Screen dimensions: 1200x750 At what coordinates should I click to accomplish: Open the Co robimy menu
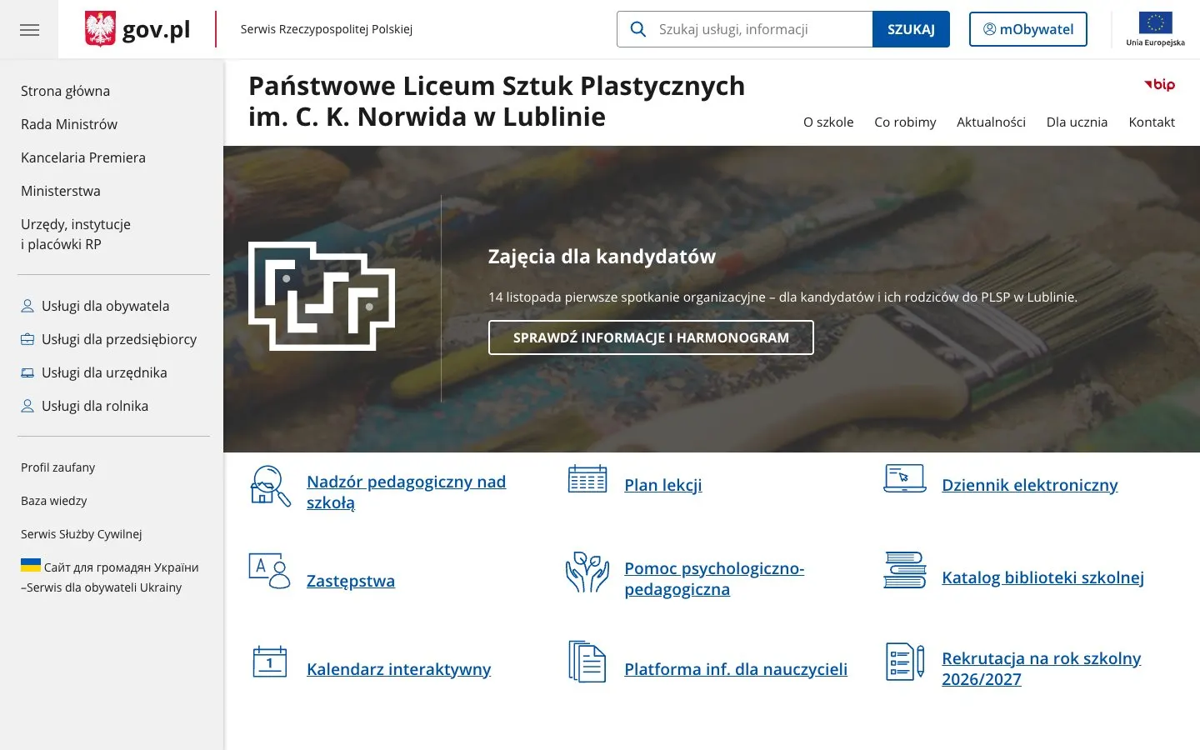tap(905, 122)
